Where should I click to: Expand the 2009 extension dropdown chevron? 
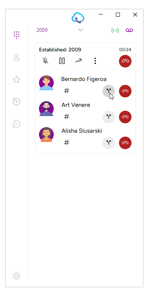[81, 30]
